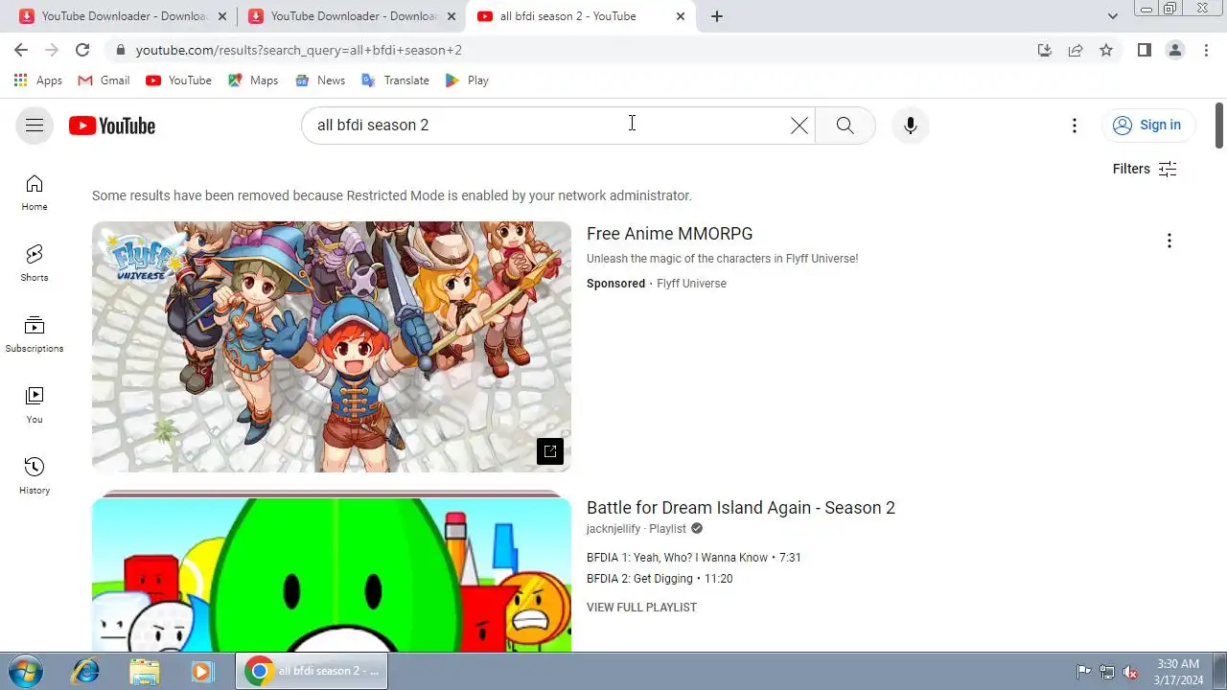The width and height of the screenshot is (1227, 690).
Task: Open the You section in the sidebar
Action: point(35,405)
